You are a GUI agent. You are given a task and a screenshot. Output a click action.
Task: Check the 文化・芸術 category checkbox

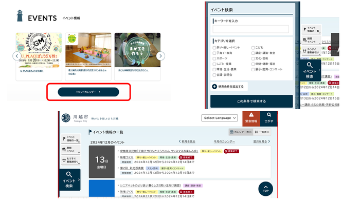(253, 58)
